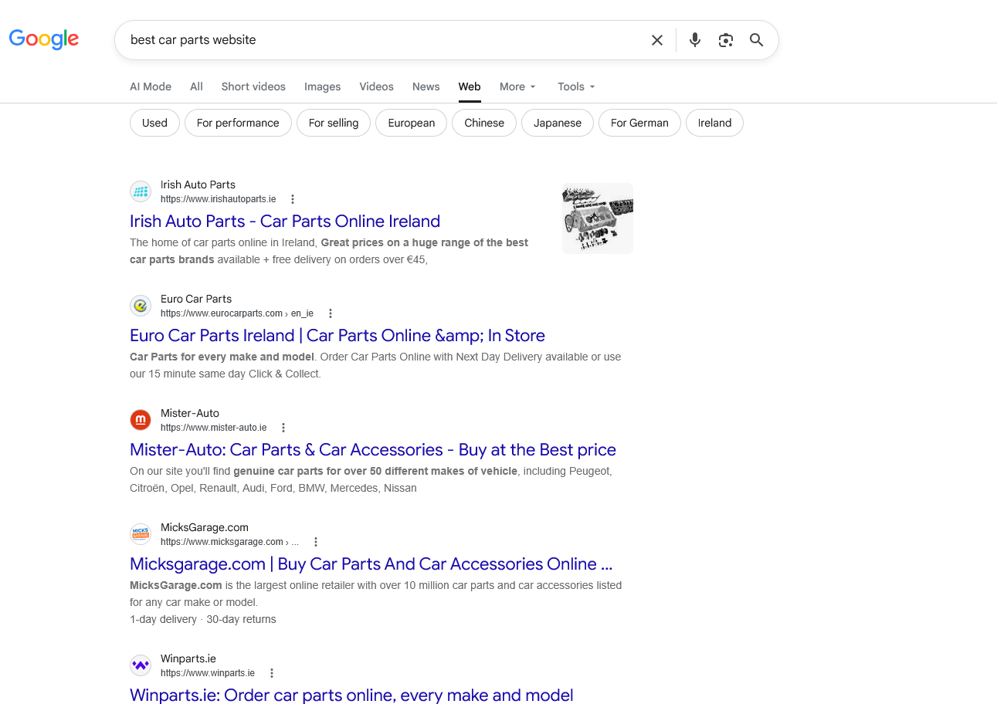Open Euro Car Parts Ireland result link

click(337, 335)
